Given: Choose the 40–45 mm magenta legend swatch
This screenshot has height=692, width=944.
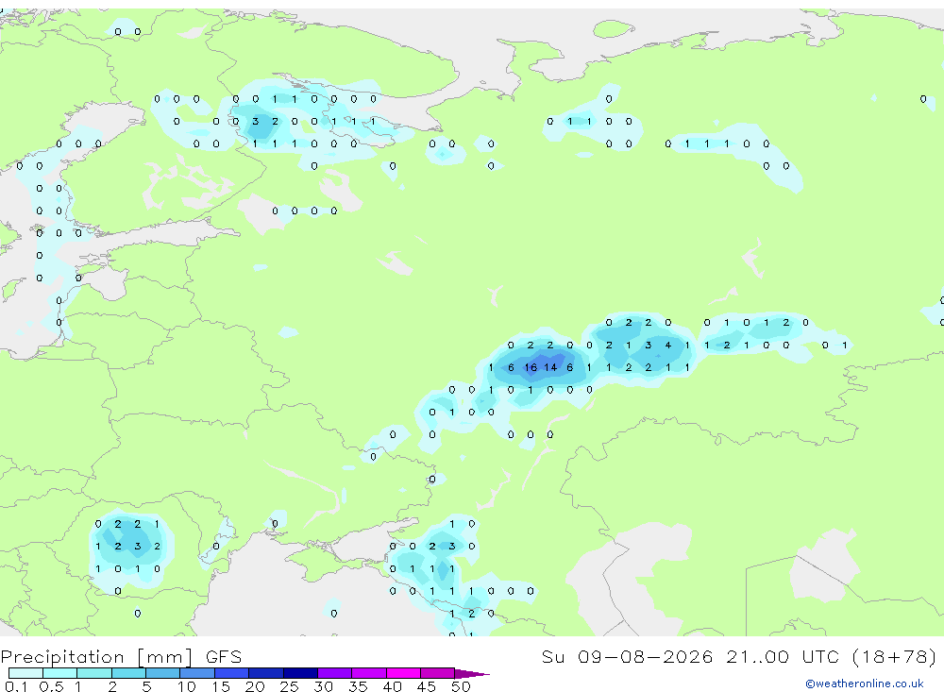Looking at the screenshot, I should point(403,673).
